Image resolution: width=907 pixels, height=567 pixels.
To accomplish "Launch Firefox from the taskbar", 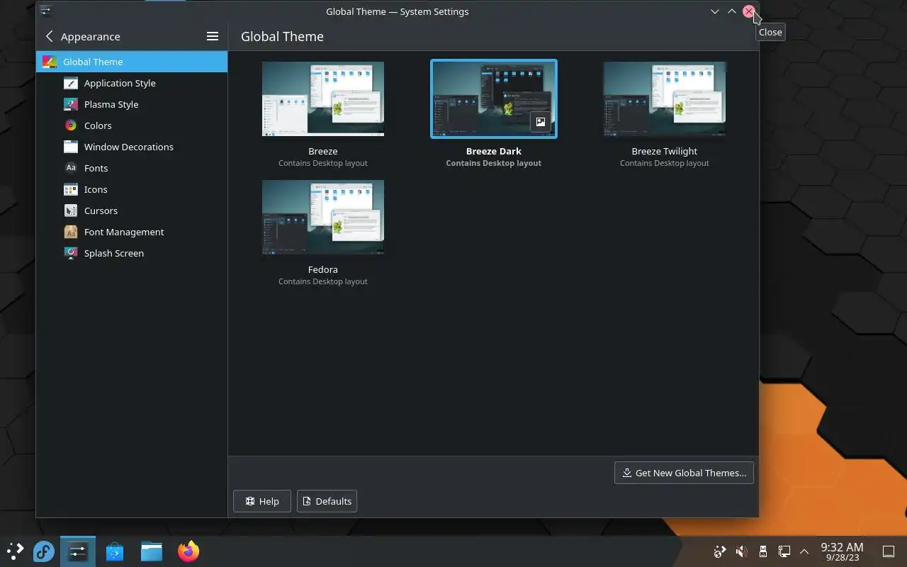I will coord(188,551).
